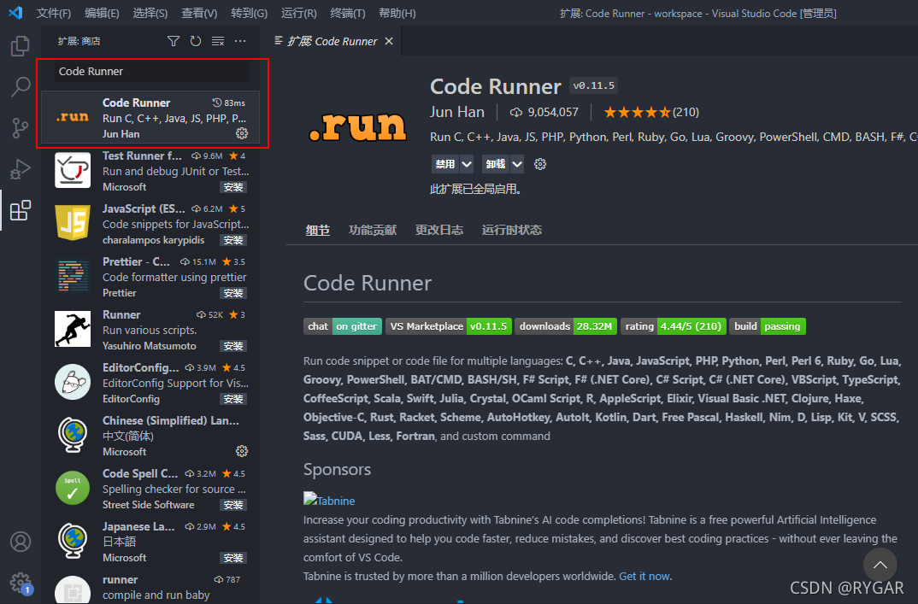
Task: Select Code Runner in the extension list
Action: pyautogui.click(x=151, y=118)
